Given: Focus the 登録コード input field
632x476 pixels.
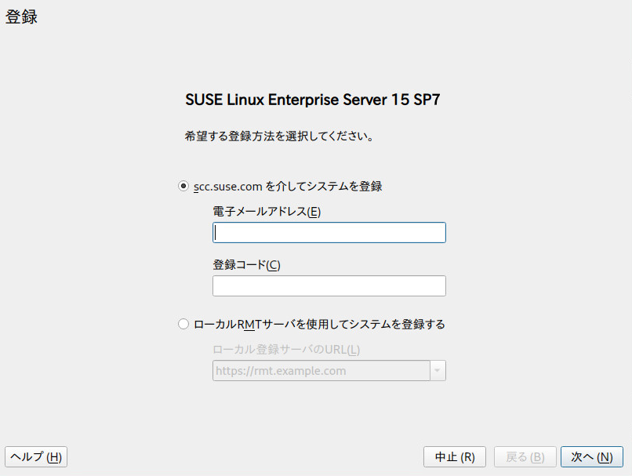Looking at the screenshot, I should click(329, 285).
